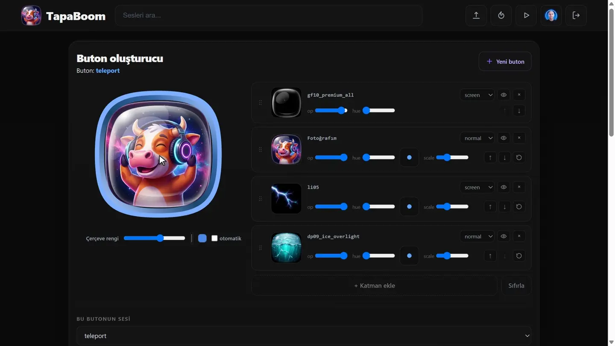Click the li05 lightning thumbnail
Viewport: 615px width, 346px height.
tap(286, 199)
